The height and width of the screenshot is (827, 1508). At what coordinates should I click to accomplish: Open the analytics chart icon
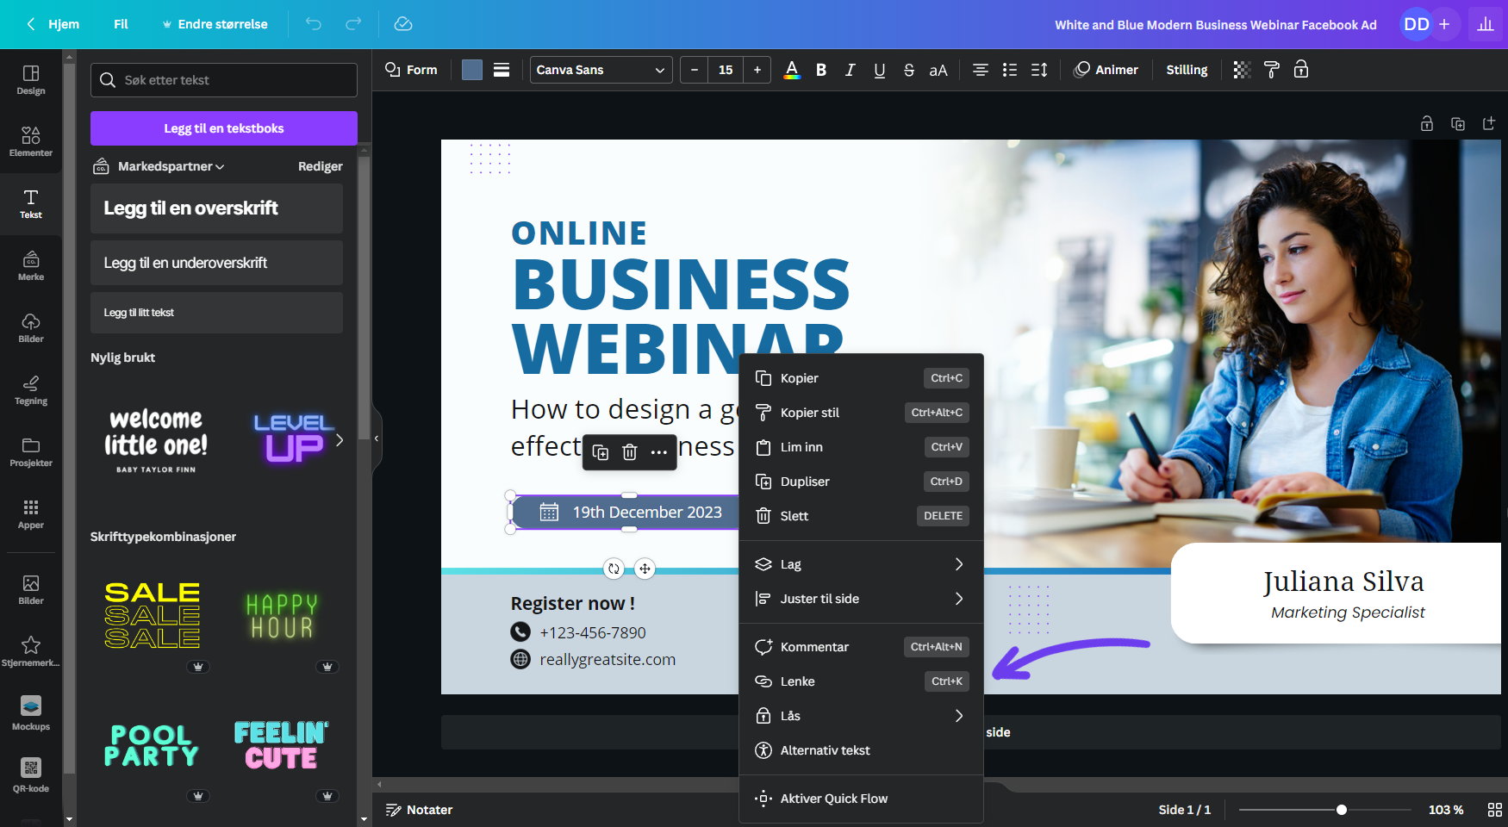[1486, 24]
